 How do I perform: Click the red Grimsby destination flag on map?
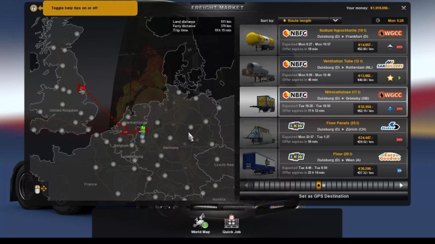pos(81,88)
